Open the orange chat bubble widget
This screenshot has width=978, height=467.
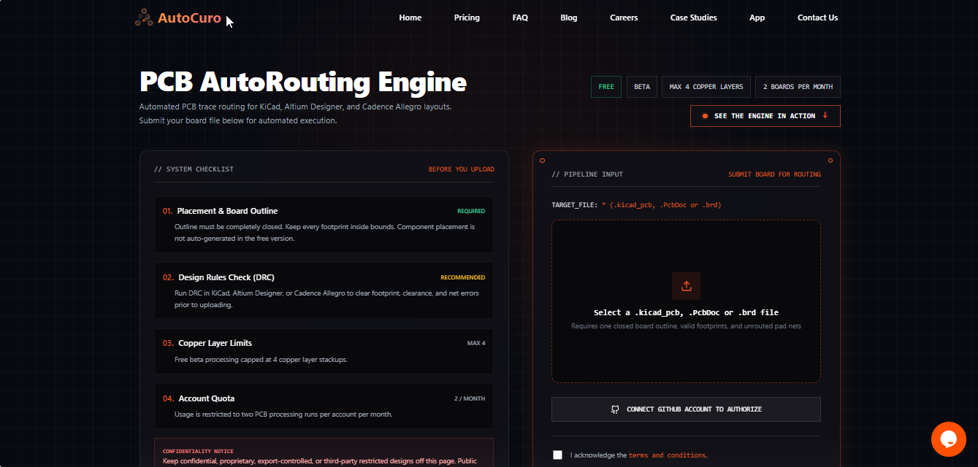pyautogui.click(x=948, y=439)
